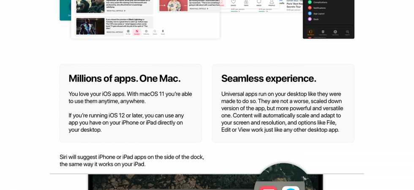
Task: Open Inbox in Airbnb tab bar
Action: tap(259, 3)
